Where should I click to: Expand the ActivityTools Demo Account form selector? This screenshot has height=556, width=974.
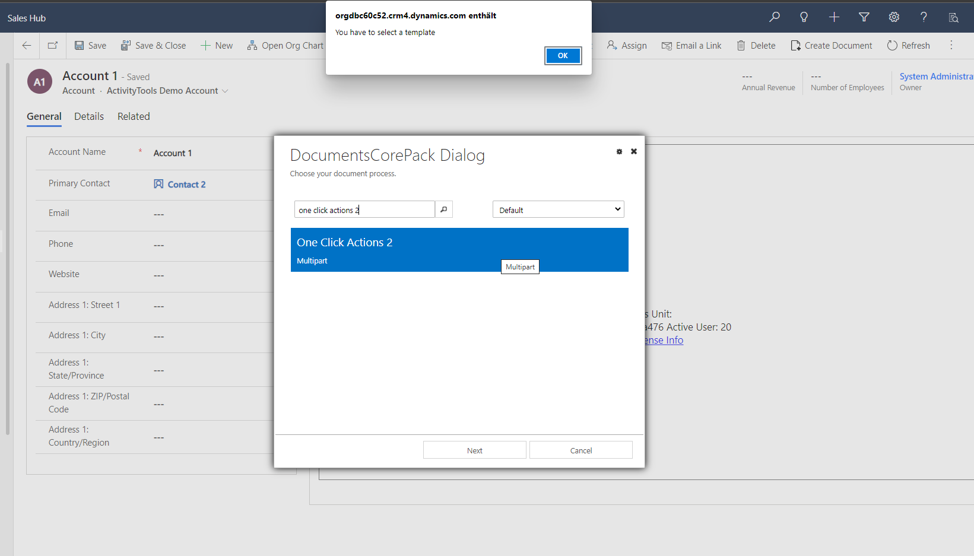pos(225,91)
